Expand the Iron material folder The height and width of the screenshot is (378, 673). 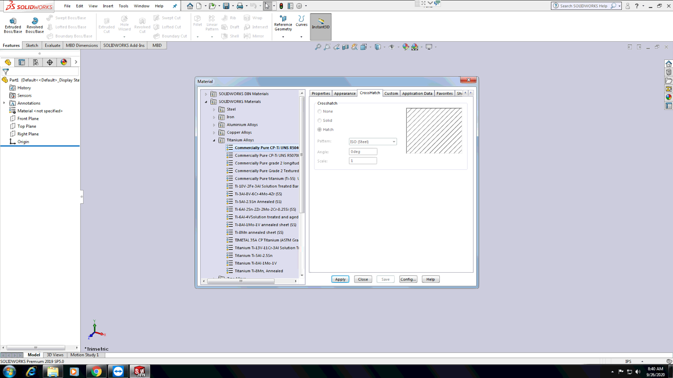(214, 117)
